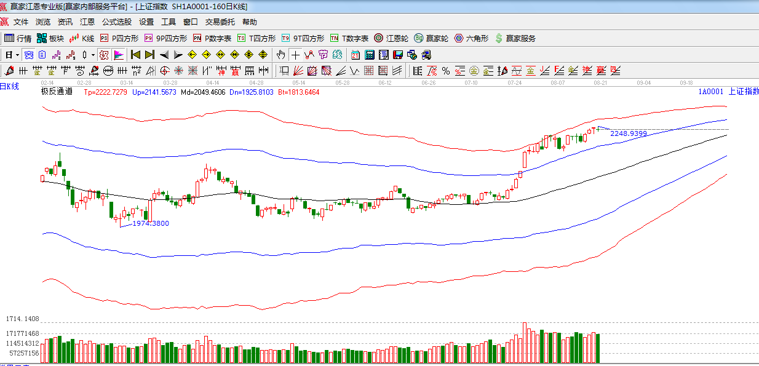Jump to first bar with skip-back arrow
Screen dimensions: 759x366
click(135, 55)
